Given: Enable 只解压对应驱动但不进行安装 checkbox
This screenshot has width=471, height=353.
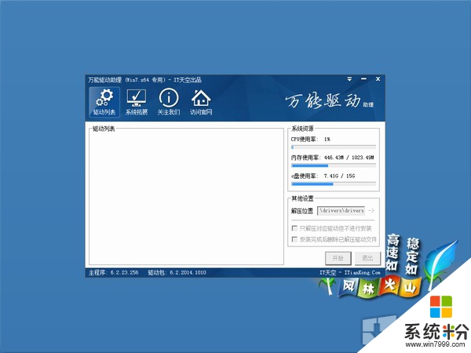Looking at the screenshot, I should [294, 228].
